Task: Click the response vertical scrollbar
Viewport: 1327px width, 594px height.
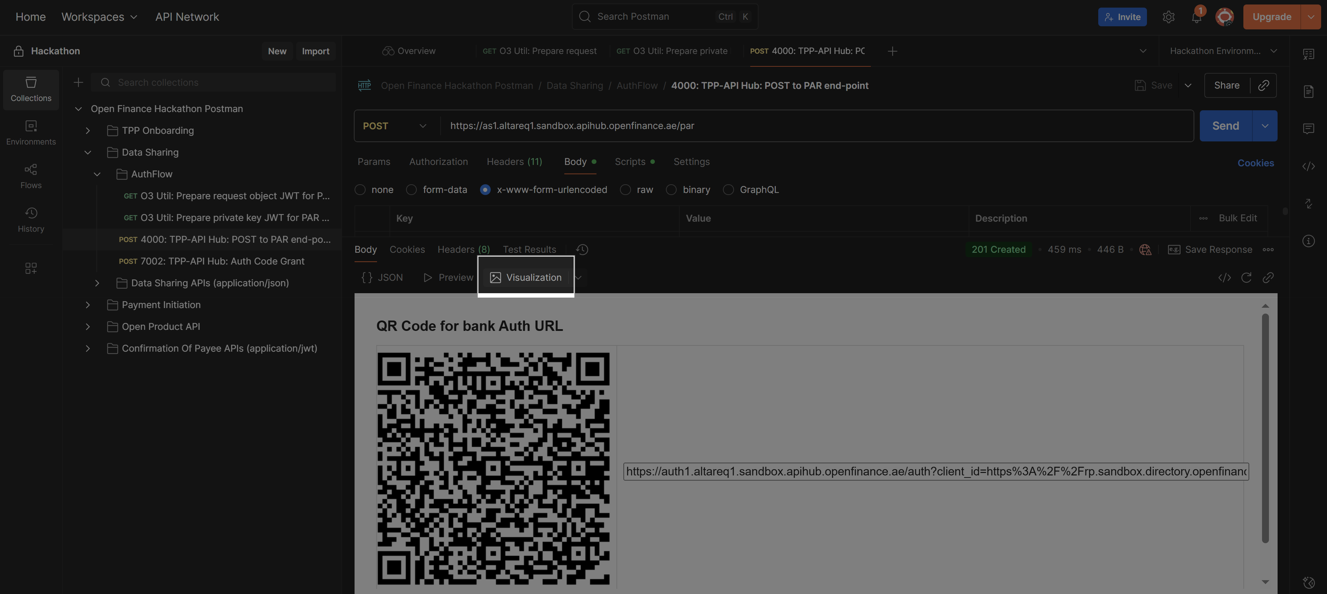Action: [x=1265, y=428]
